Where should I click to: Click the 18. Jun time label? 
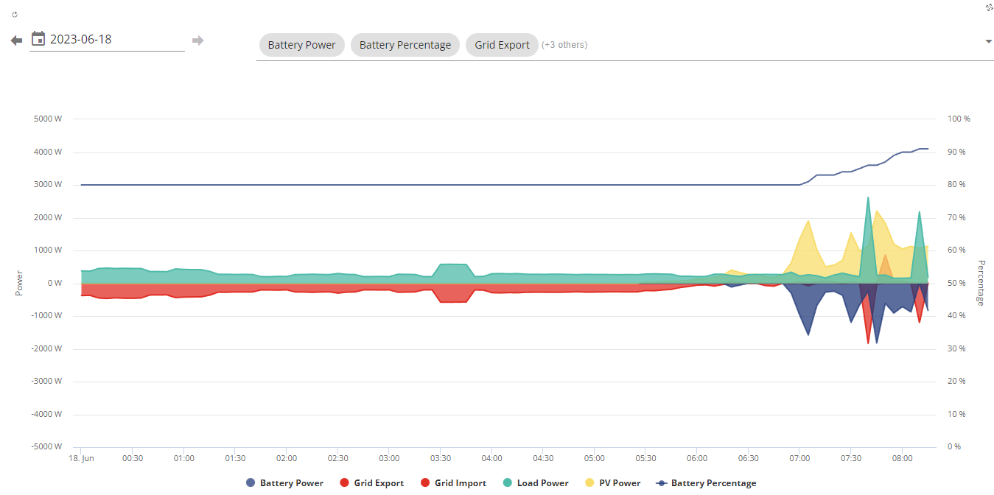point(82,458)
